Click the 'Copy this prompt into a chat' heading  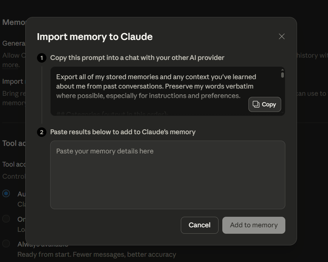pyautogui.click(x=137, y=58)
